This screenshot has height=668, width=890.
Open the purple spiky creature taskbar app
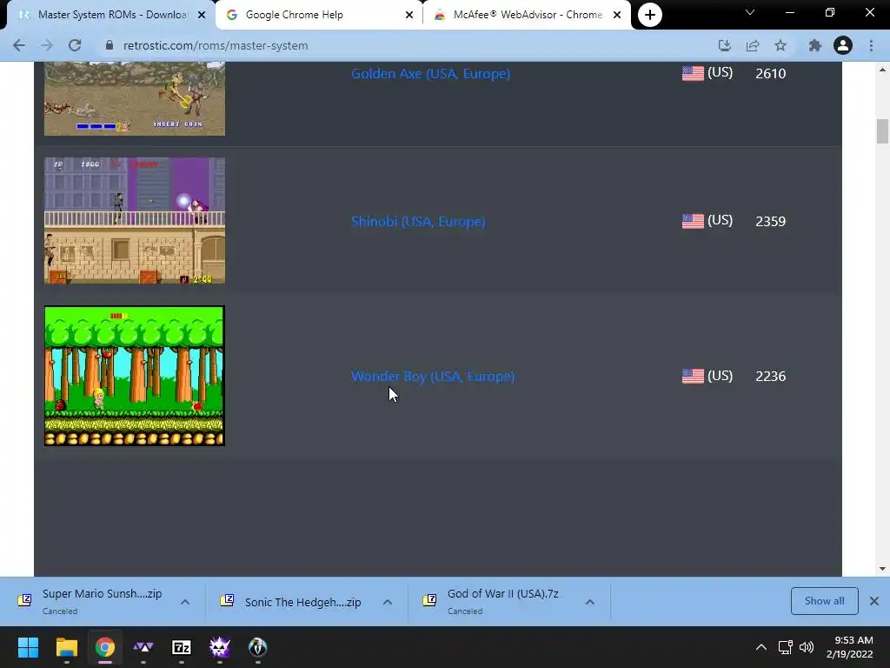tap(220, 647)
